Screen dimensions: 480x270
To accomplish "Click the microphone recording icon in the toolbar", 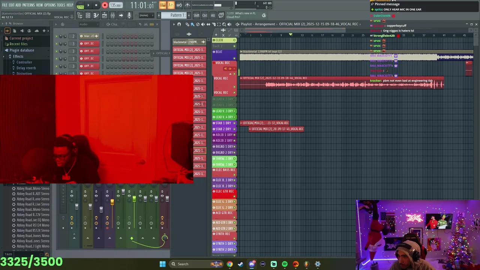I will pyautogui.click(x=129, y=15).
